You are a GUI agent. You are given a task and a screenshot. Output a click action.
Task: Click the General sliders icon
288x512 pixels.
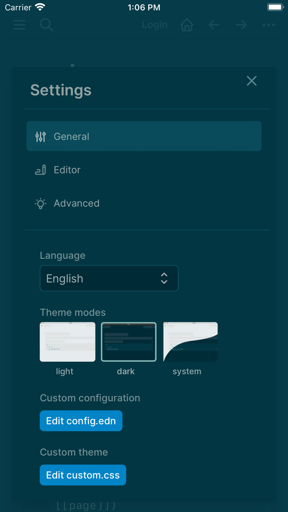[x=40, y=136]
